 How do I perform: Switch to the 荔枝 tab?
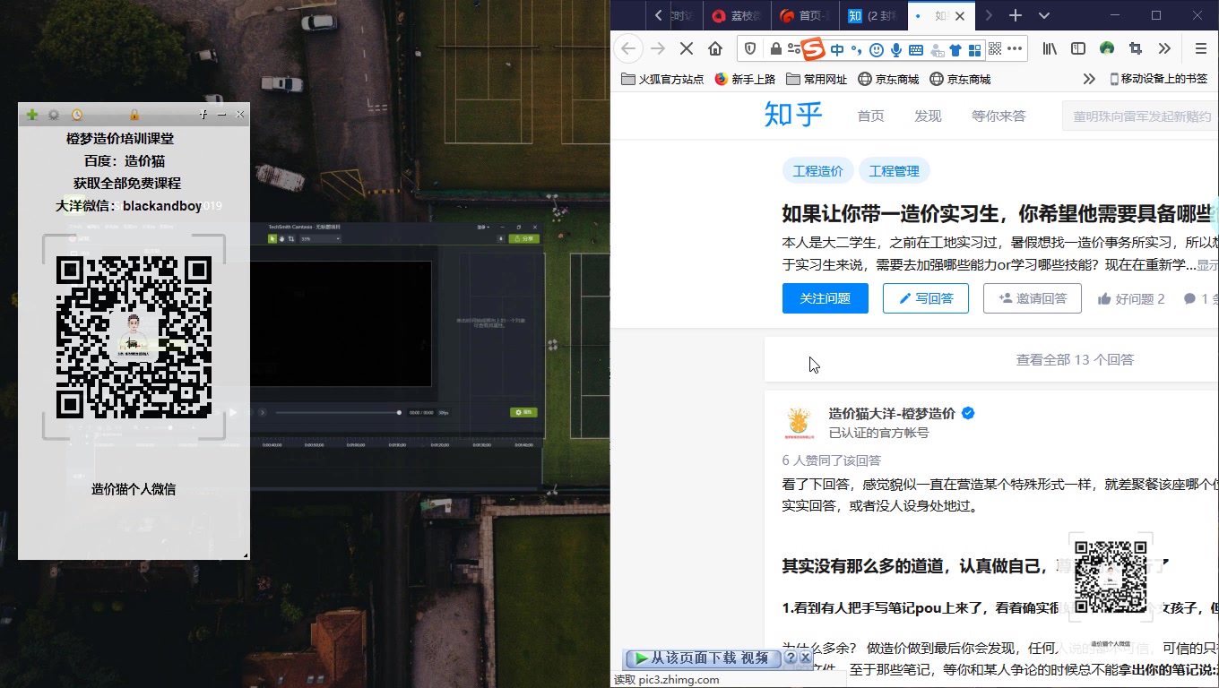coord(736,15)
